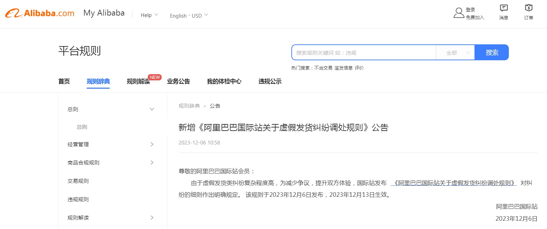Click hot search term 不当交易
Image resolution: width=547 pixels, height=229 pixels.
pyautogui.click(x=323, y=68)
